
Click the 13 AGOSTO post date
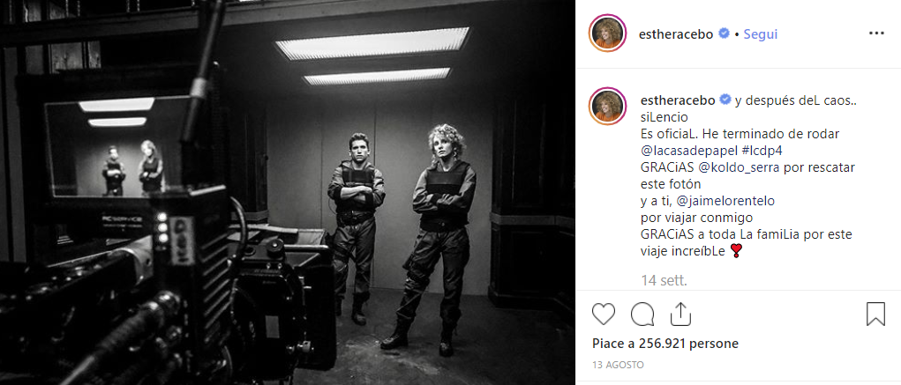point(619,365)
